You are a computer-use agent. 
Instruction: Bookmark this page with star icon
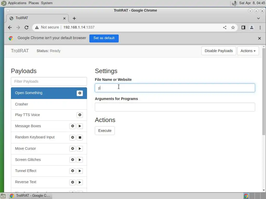(233, 27)
